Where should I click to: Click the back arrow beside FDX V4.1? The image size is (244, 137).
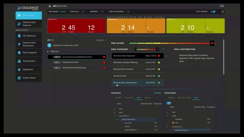pyautogui.click(x=48, y=52)
